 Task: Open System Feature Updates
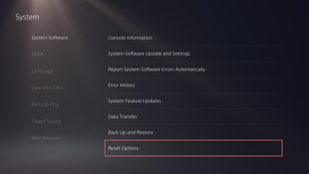tap(135, 101)
